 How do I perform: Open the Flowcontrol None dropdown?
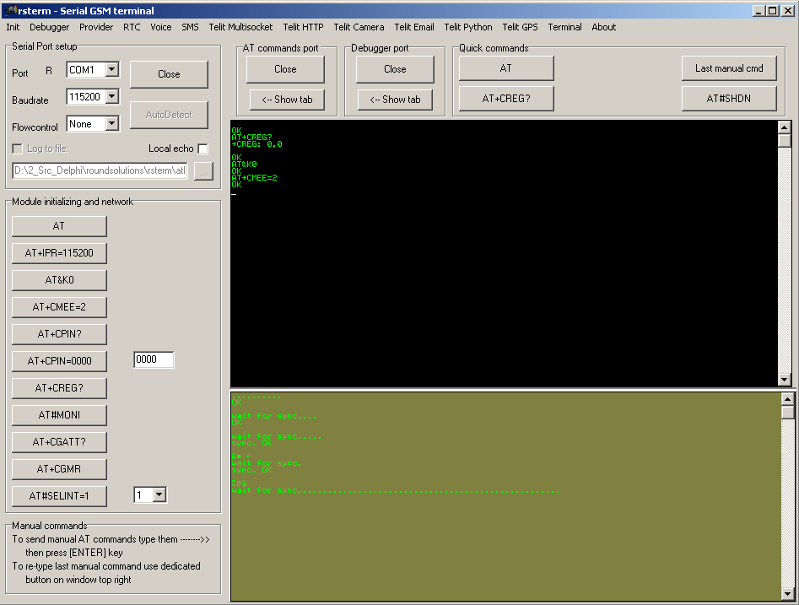click(112, 123)
